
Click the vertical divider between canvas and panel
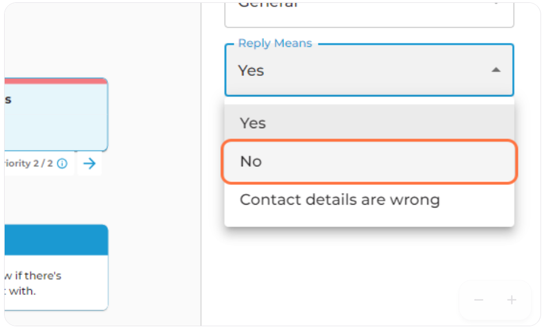[201, 164]
